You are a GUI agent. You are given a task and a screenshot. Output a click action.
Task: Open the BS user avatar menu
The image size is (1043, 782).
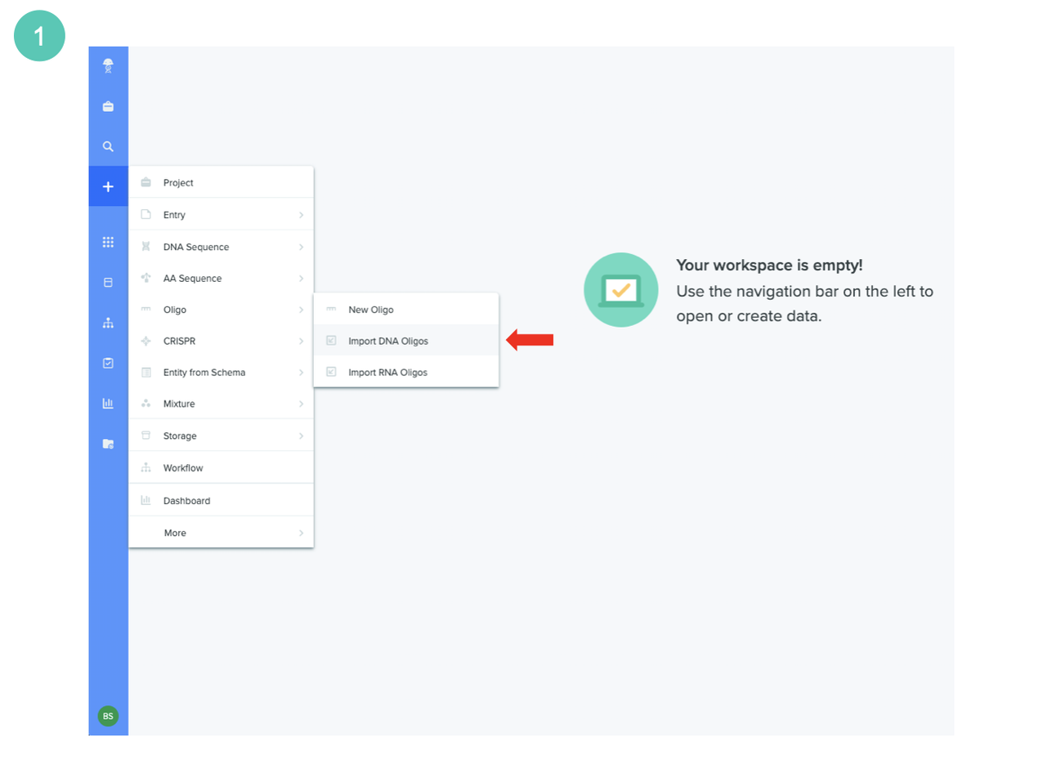point(108,716)
